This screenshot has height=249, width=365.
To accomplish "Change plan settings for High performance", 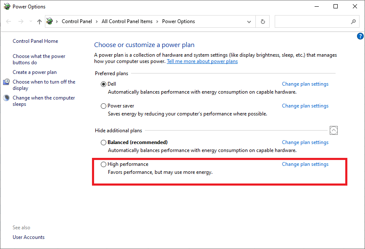I will 305,164.
